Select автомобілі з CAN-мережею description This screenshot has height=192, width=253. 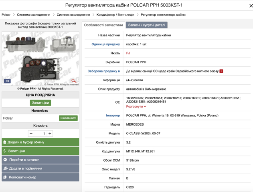[x=146, y=89]
